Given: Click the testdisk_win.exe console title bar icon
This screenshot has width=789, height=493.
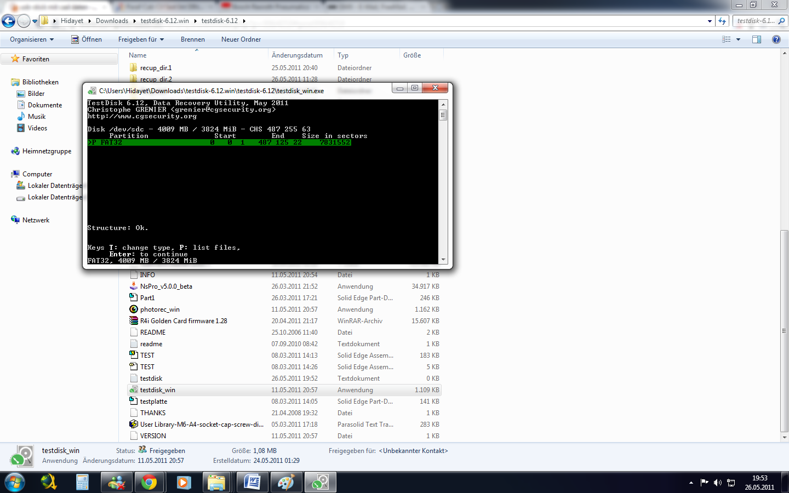Looking at the screenshot, I should tap(92, 90).
